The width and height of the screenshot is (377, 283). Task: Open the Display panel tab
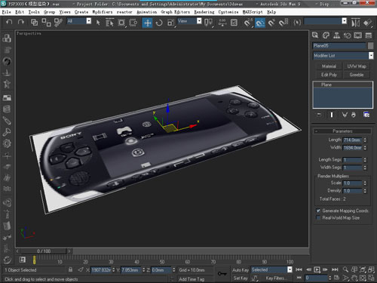(x=358, y=35)
